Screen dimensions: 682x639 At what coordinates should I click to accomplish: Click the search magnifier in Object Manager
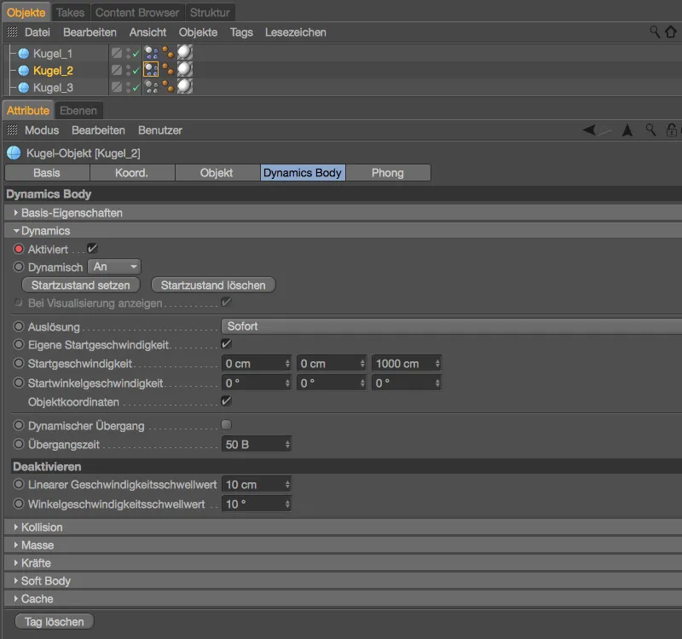pyautogui.click(x=656, y=32)
